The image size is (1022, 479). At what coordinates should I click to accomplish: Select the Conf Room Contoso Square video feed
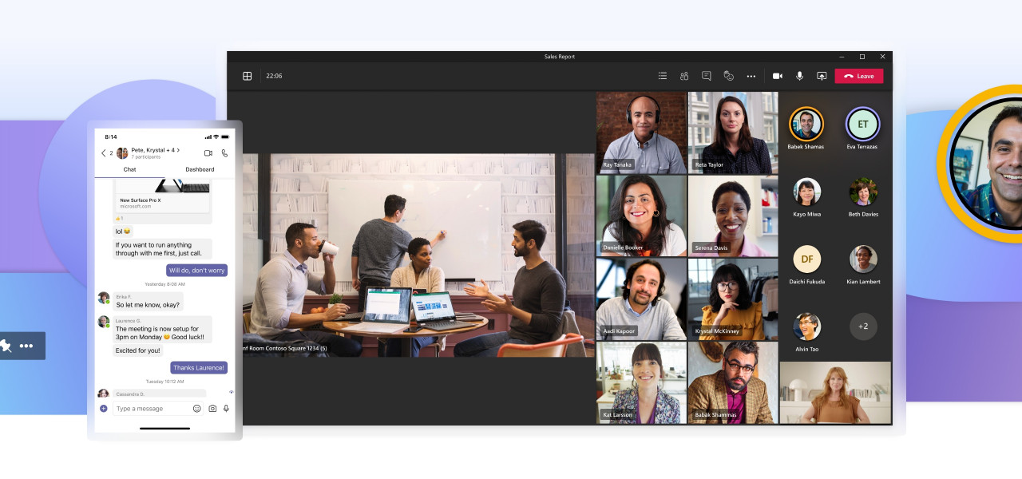click(x=418, y=255)
